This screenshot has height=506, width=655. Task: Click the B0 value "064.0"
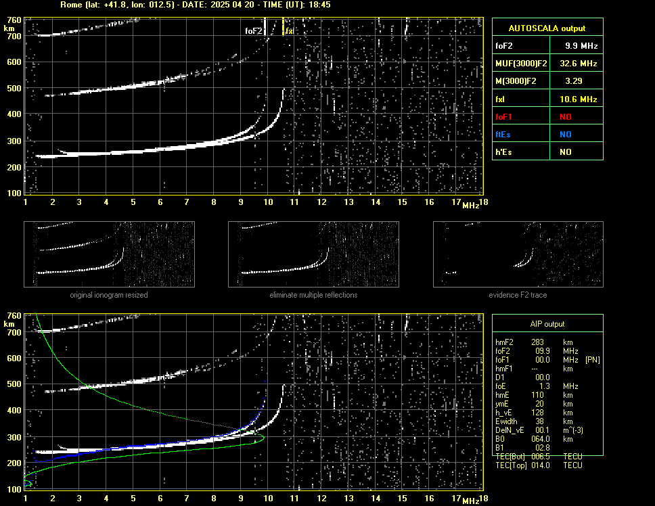[541, 439]
